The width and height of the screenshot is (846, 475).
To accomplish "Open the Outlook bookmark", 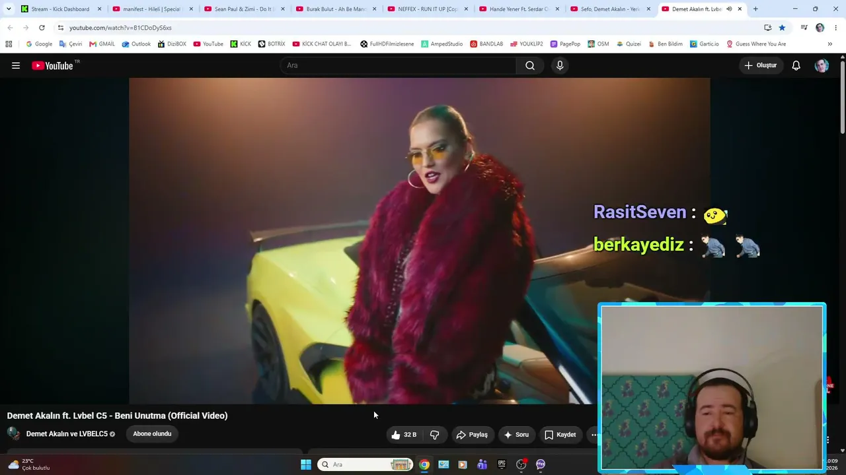I will [x=136, y=44].
